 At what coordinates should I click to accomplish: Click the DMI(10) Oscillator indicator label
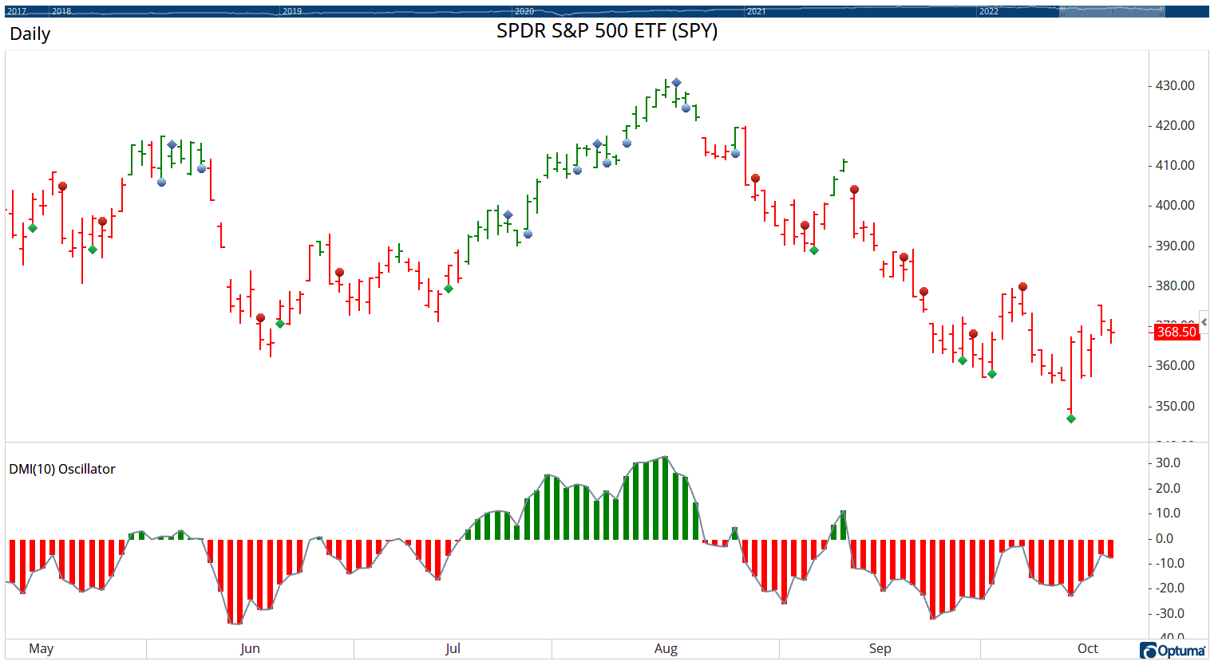[62, 469]
